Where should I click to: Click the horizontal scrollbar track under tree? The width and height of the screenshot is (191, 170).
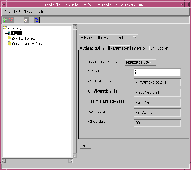point(37,161)
